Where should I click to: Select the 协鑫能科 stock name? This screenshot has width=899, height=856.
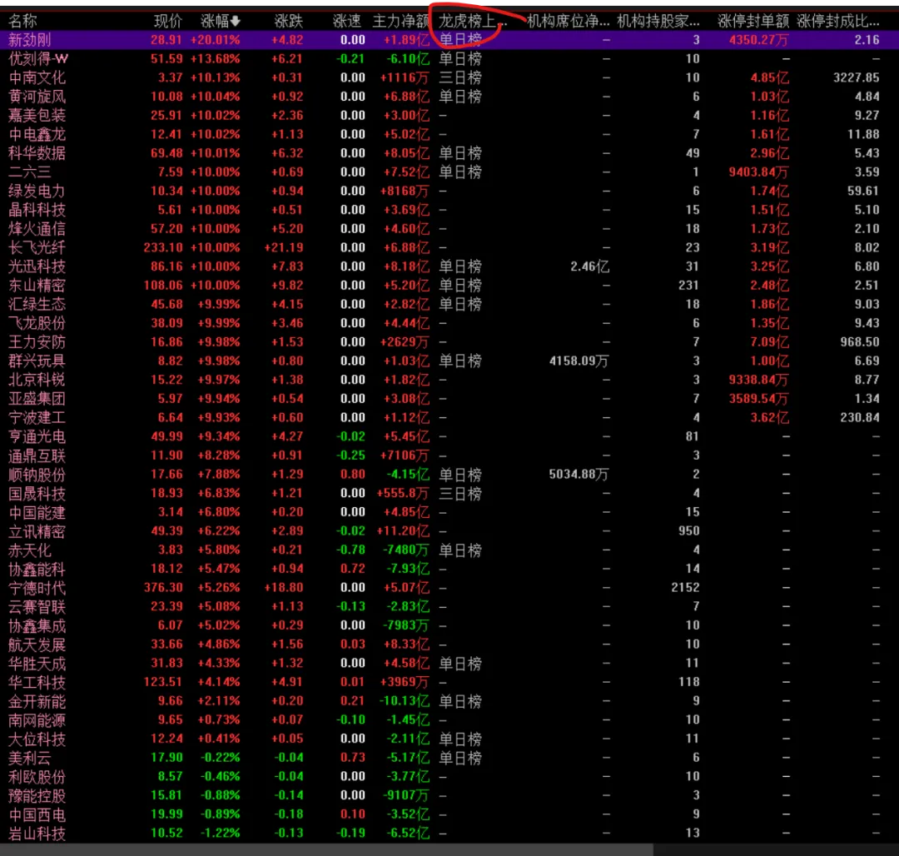coord(37,570)
